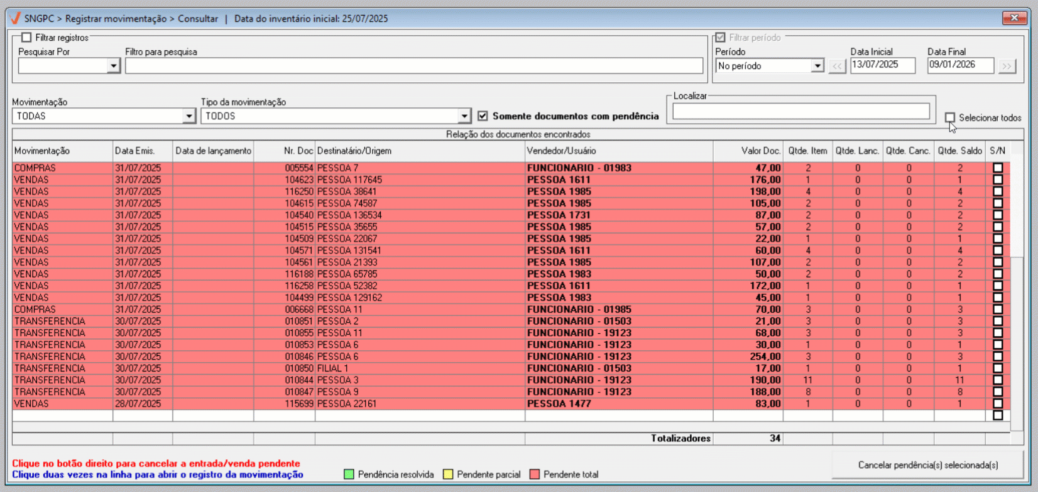The width and height of the screenshot is (1038, 492).
Task: Tick the Selecionar todos checkbox
Action: click(x=950, y=117)
